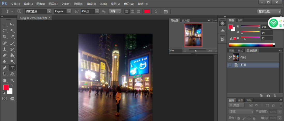Click the 打开 history step
The width and height of the screenshot is (284, 121).
244,65
